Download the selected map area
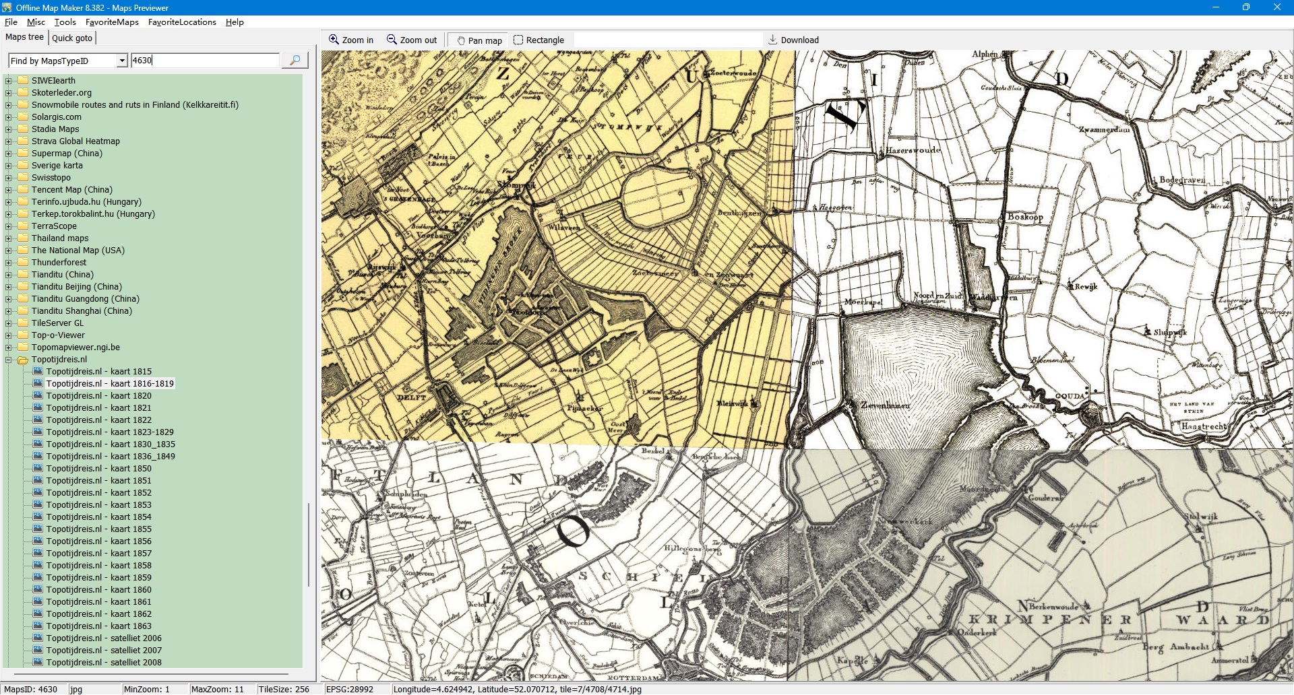The width and height of the screenshot is (1294, 695). click(x=793, y=40)
